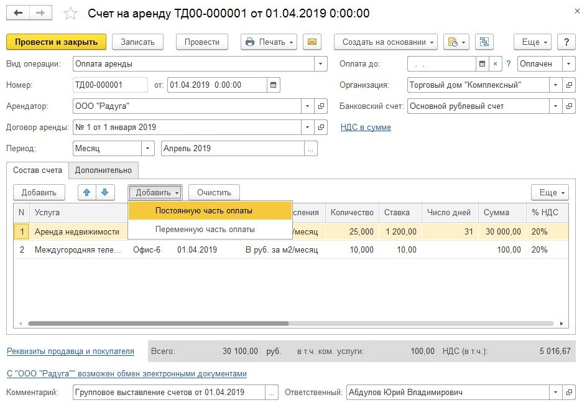582x405 pixels.
Task: Open the НДС в сумме link
Action: (366, 127)
